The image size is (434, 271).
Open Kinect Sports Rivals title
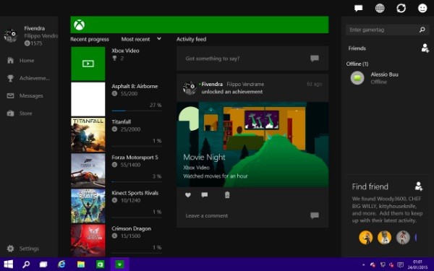click(135, 193)
